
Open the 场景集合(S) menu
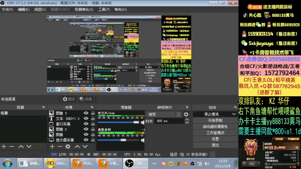[84, 9]
